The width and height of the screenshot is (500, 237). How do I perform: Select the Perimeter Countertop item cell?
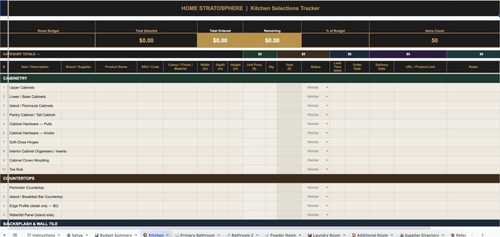[35, 187]
